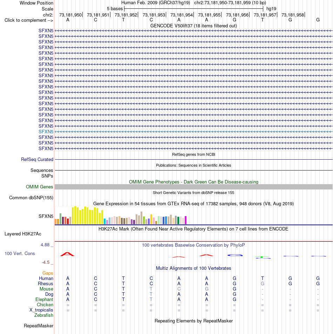Click the magenta bar in the GTEx chart

click(185, 220)
